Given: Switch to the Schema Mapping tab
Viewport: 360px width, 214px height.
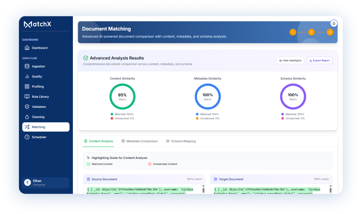Looking at the screenshot, I should coord(181,141).
